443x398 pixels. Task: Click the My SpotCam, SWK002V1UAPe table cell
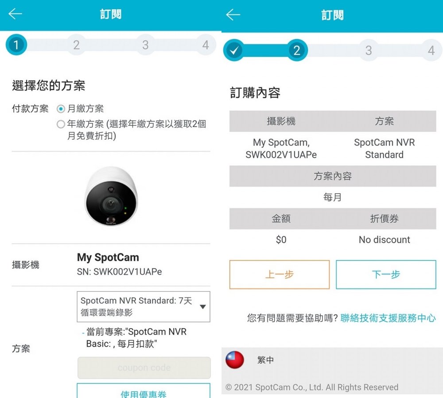pyautogui.click(x=281, y=149)
